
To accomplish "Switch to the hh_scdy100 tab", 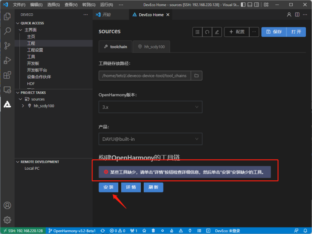I will click(151, 46).
